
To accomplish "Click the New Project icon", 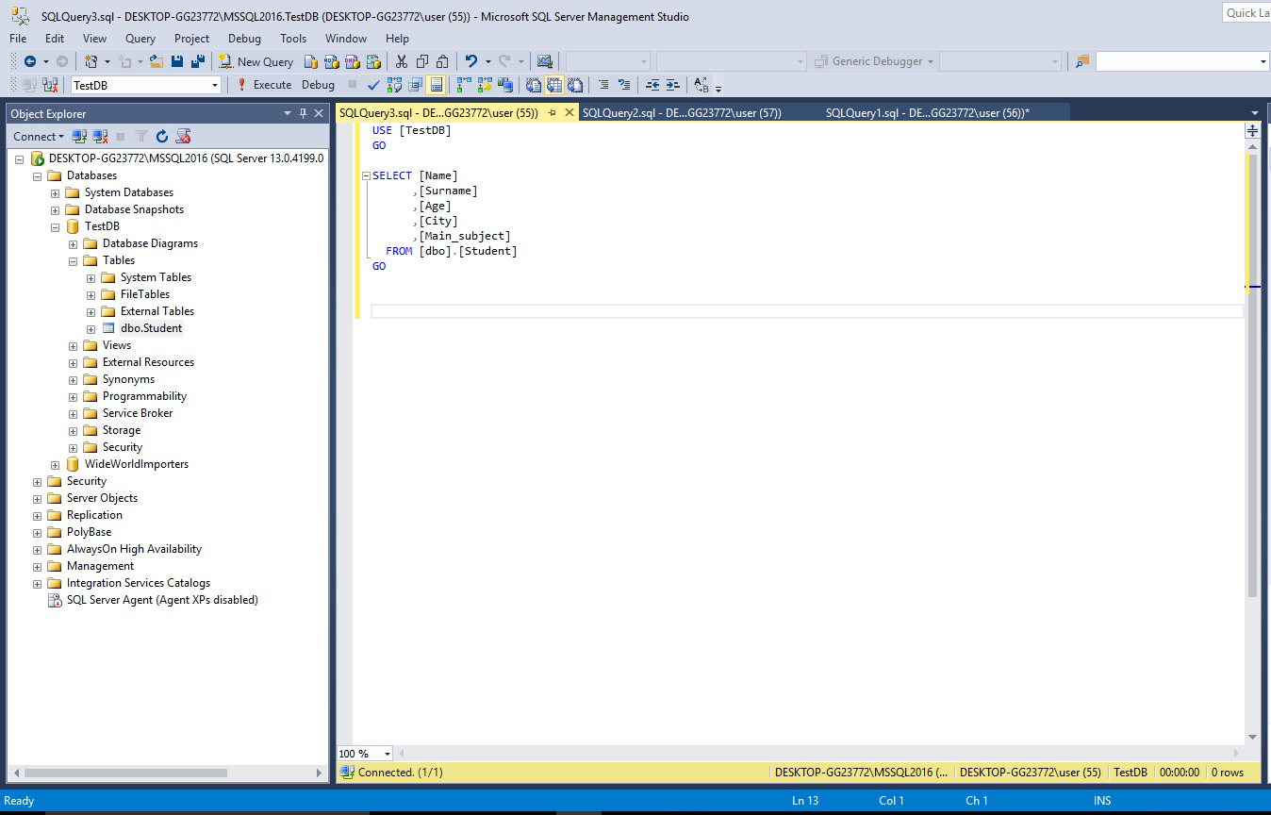I will point(91,61).
